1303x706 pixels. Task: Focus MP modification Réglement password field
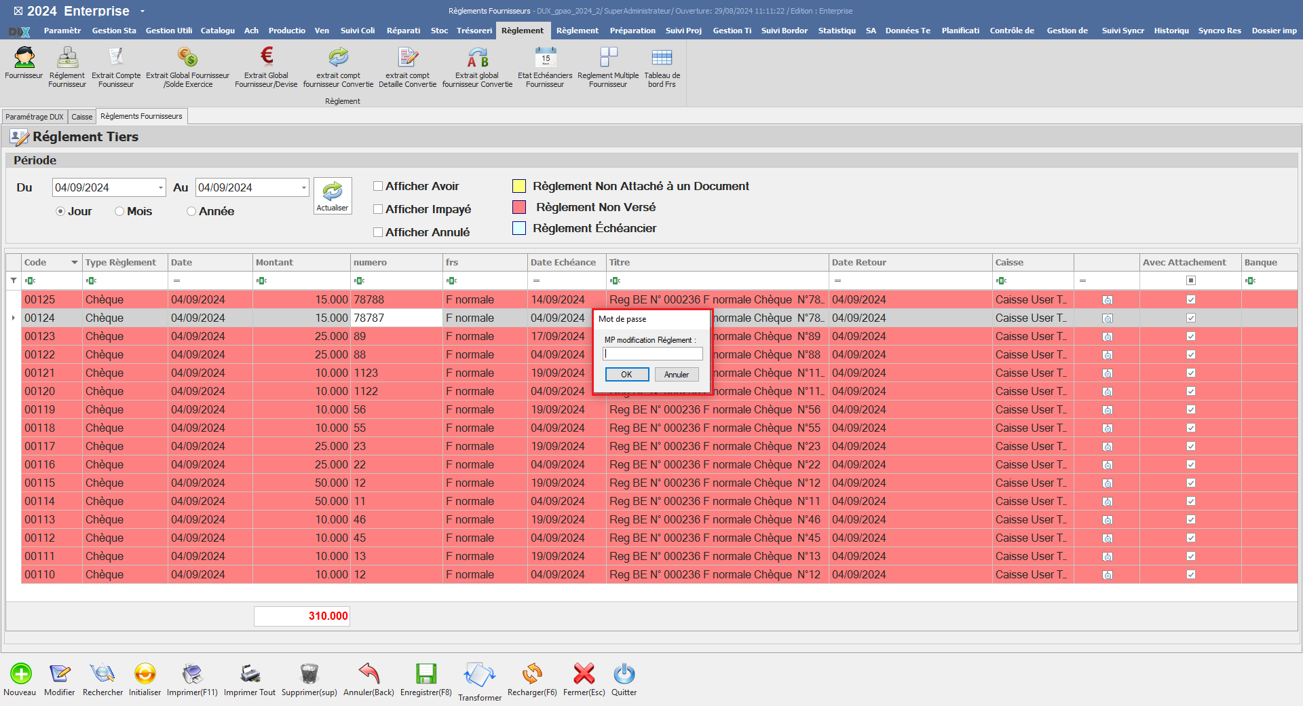(653, 354)
